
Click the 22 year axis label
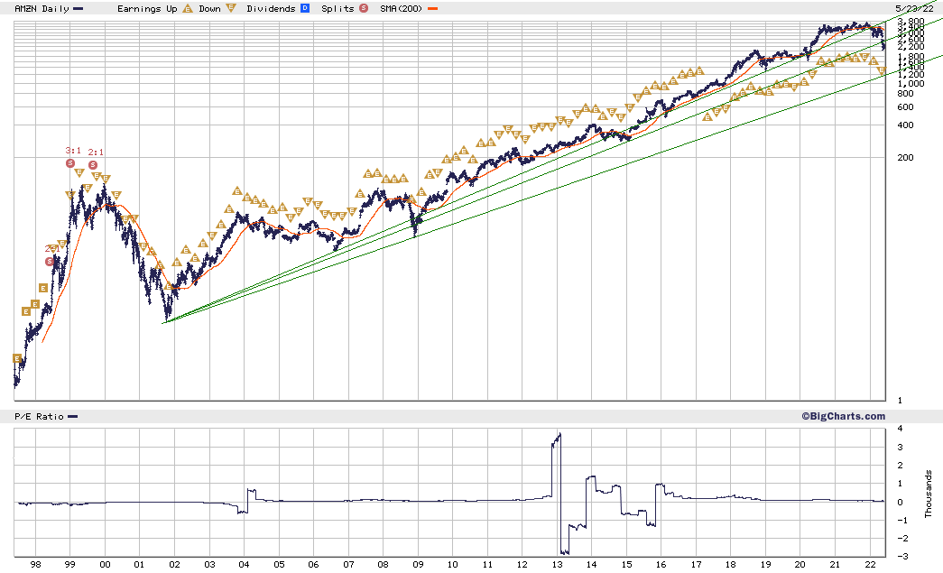click(870, 565)
